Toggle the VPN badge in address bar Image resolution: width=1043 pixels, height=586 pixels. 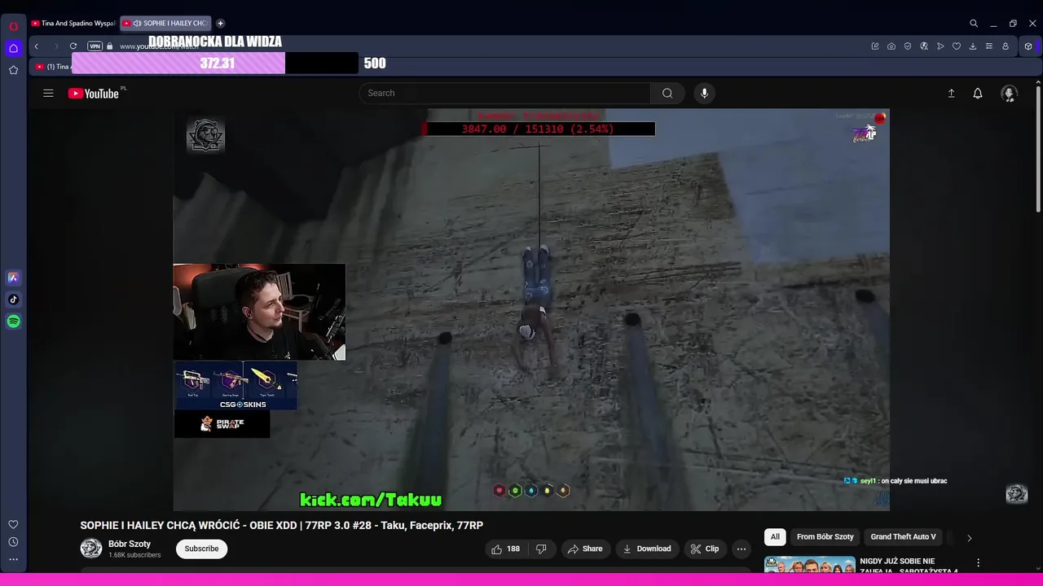coord(95,46)
